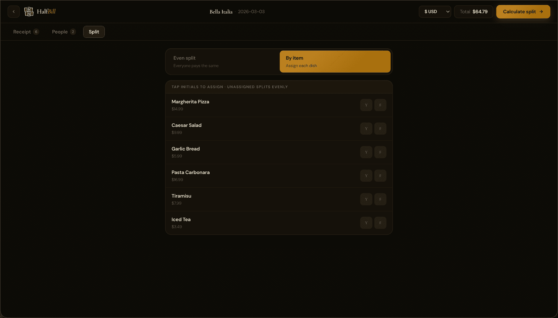558x318 pixels.
Task: Click the back arrow icon
Action: pos(14,12)
